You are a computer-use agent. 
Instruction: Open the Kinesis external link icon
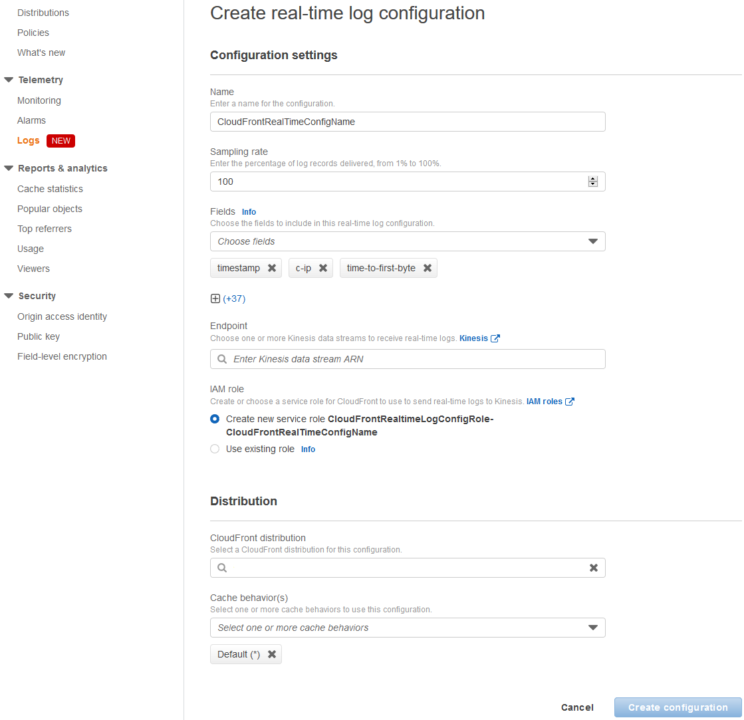[x=495, y=338]
